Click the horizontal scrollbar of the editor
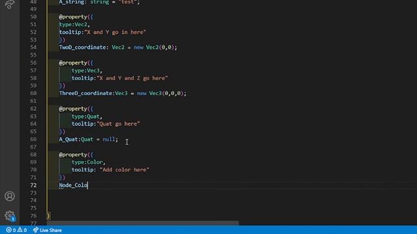The image size is (417, 234). pyautogui.click(x=143, y=223)
